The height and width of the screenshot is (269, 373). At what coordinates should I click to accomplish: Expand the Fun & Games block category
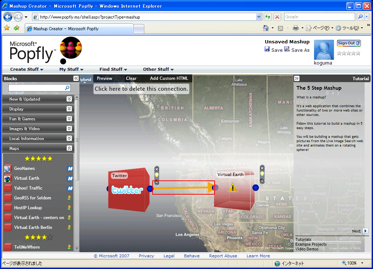coord(69,118)
